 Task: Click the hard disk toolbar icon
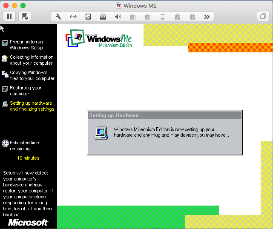(88, 17)
